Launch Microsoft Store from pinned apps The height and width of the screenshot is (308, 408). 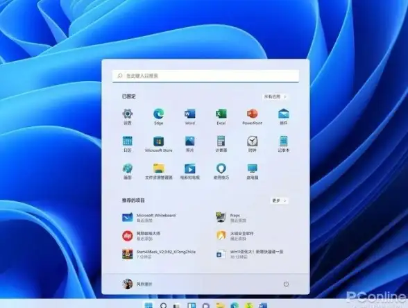click(x=158, y=144)
